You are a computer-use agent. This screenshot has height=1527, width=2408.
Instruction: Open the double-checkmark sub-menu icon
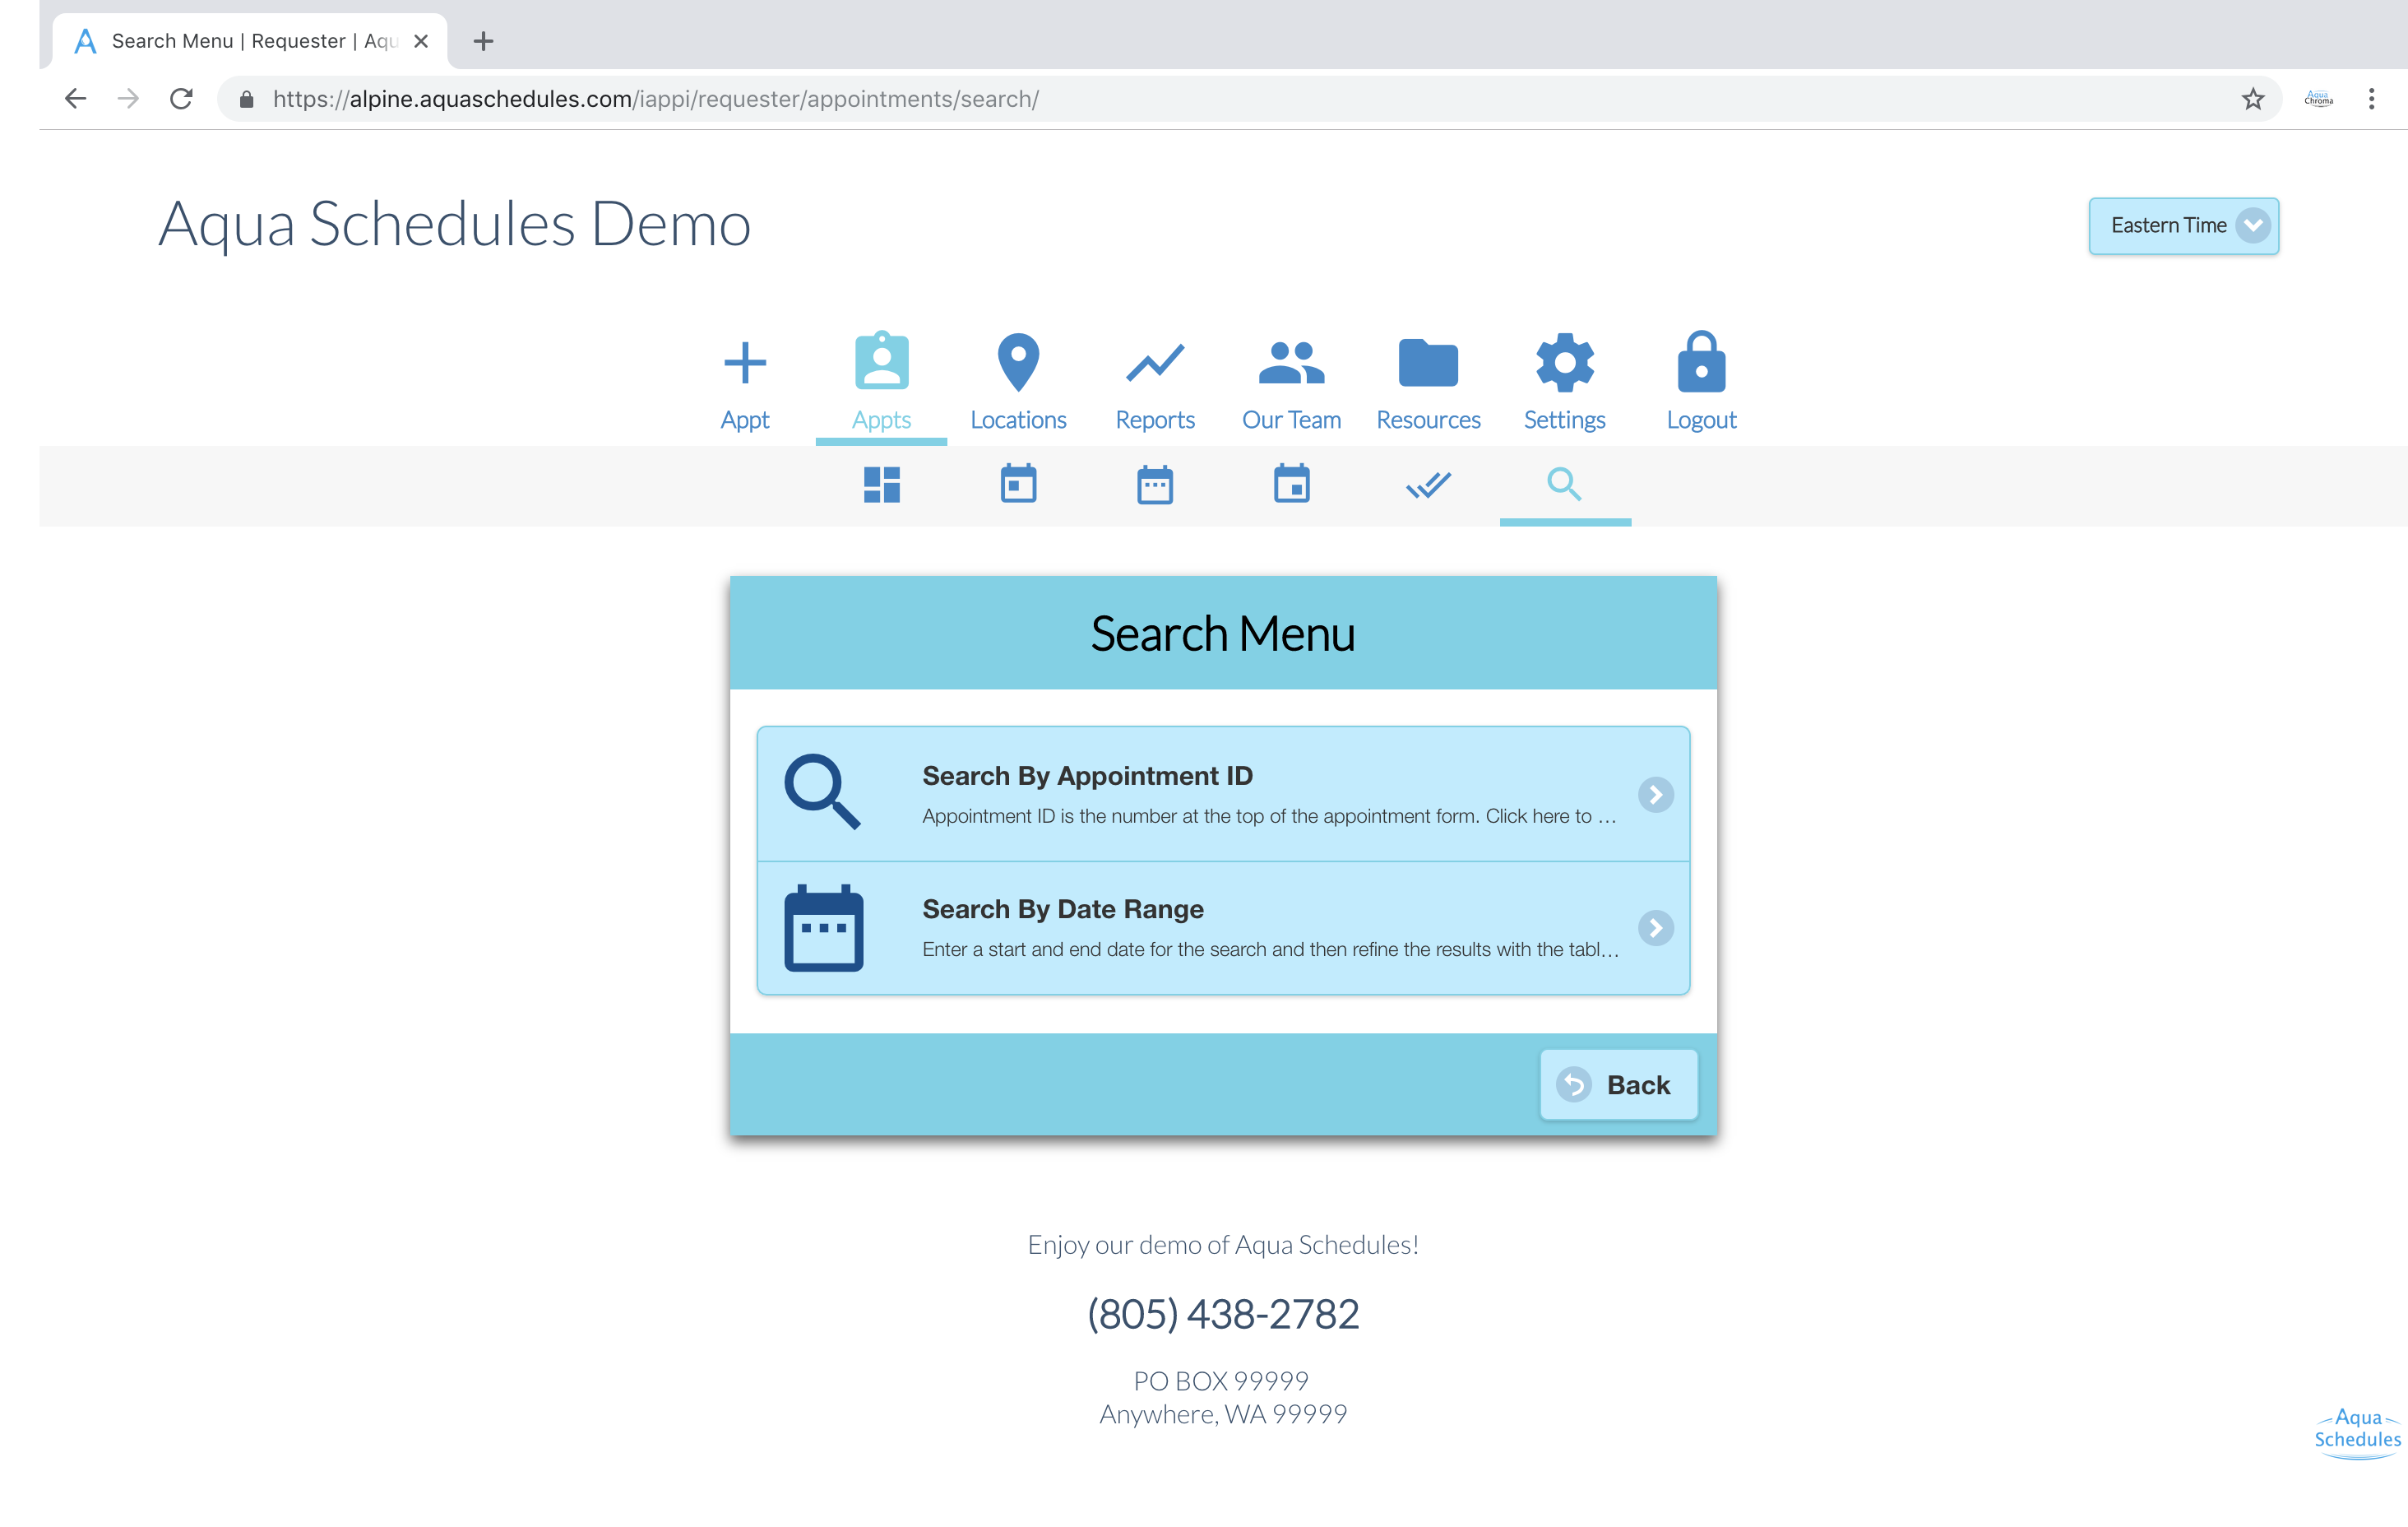coord(1428,485)
